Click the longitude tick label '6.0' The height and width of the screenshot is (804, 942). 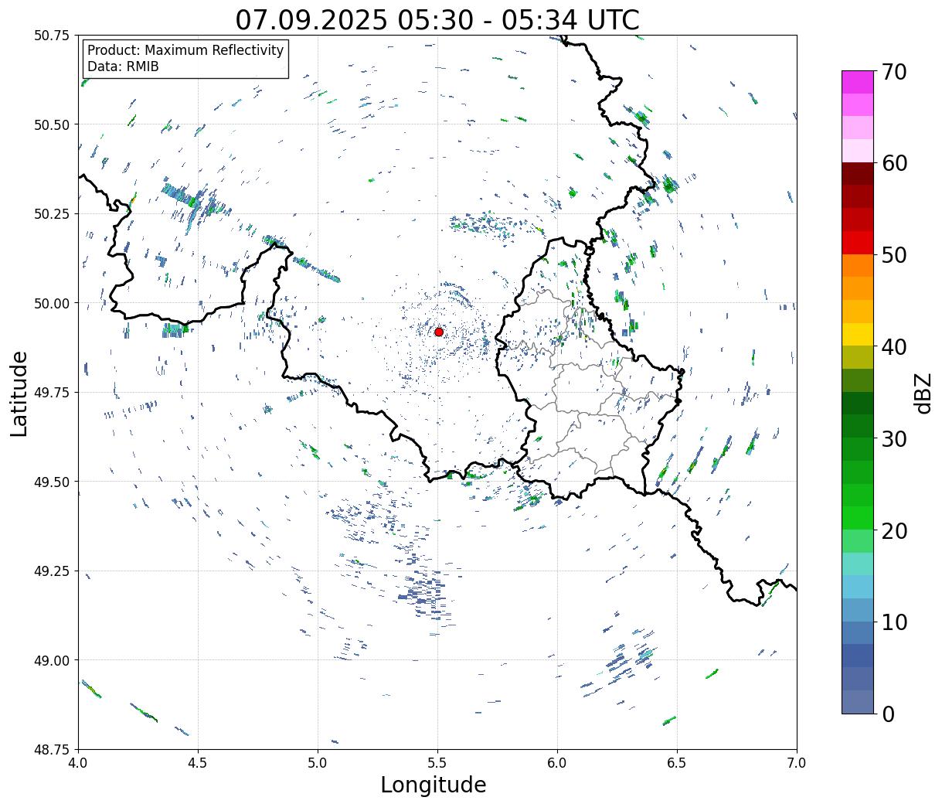click(x=557, y=763)
